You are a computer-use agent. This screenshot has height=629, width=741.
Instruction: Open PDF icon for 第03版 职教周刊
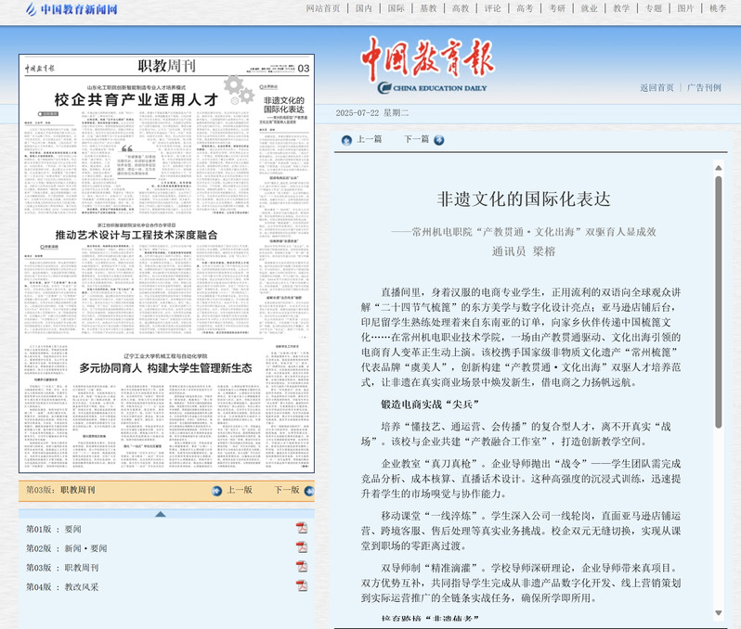(x=302, y=567)
